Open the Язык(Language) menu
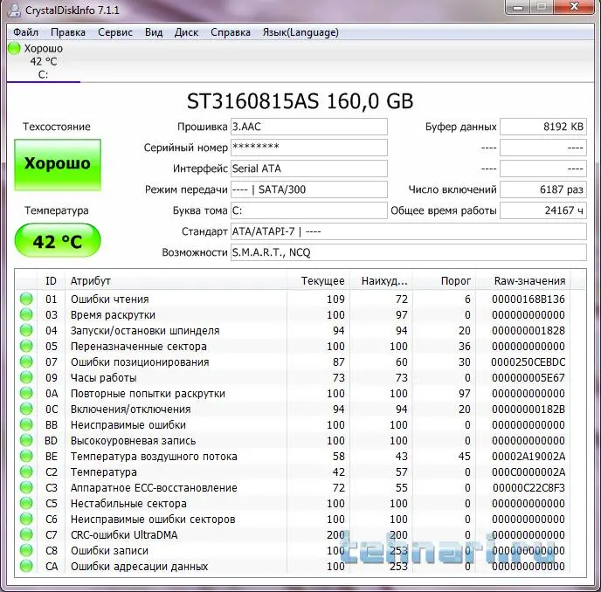The width and height of the screenshot is (601, 592). point(300,32)
